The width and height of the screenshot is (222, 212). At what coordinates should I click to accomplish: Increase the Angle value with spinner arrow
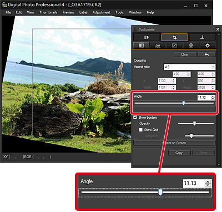tap(213, 96)
